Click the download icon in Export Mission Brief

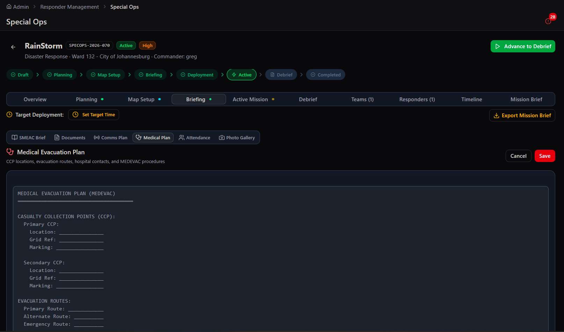pos(496,116)
